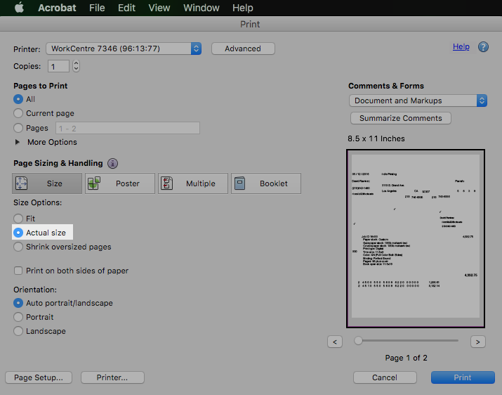Screen dimensions: 502x395
Task: Select Current page radio button
Action: pos(18,113)
